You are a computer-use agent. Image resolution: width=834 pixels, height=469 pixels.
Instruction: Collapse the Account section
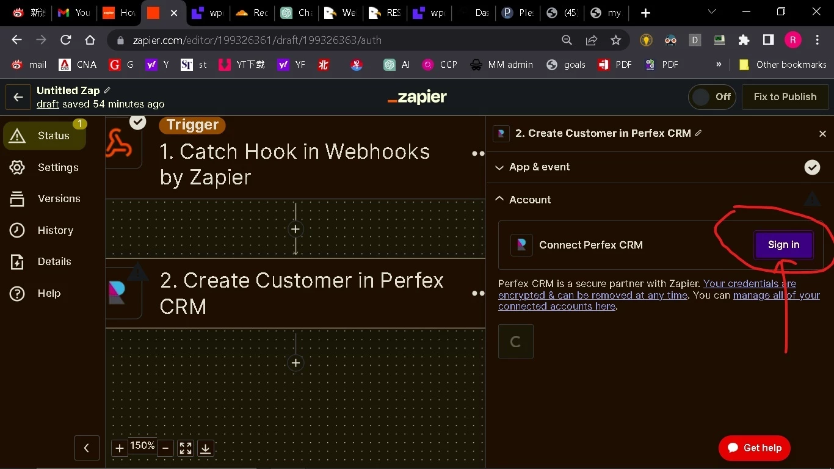point(659,200)
